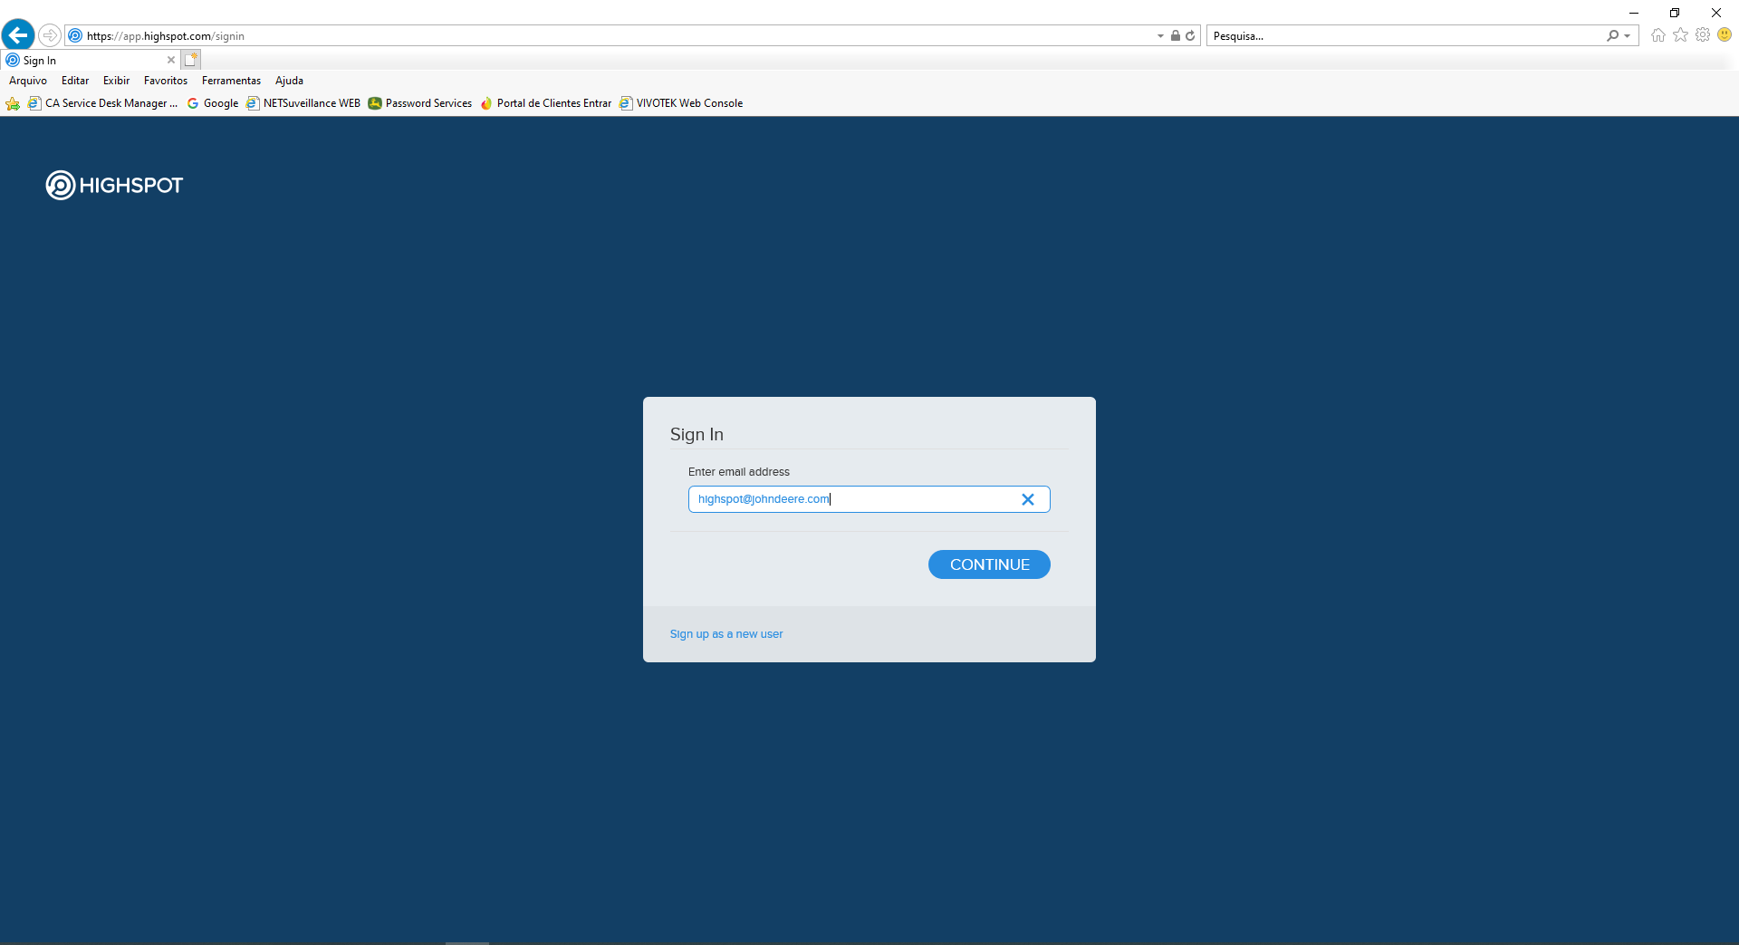Open the Favoritos menu
This screenshot has height=945, width=1739.
[166, 81]
